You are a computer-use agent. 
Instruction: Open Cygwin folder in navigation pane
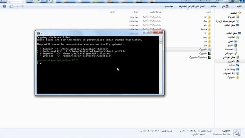click(233, 77)
